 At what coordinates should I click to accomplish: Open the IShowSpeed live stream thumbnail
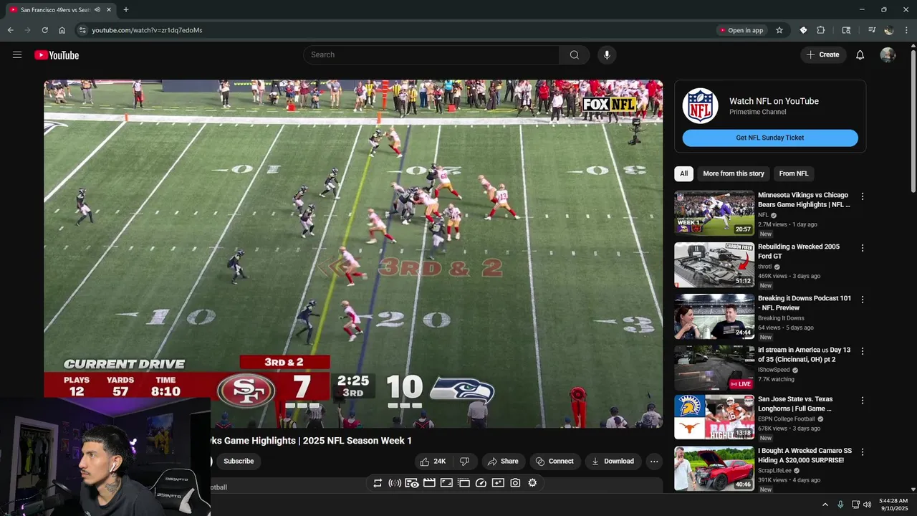tap(714, 368)
